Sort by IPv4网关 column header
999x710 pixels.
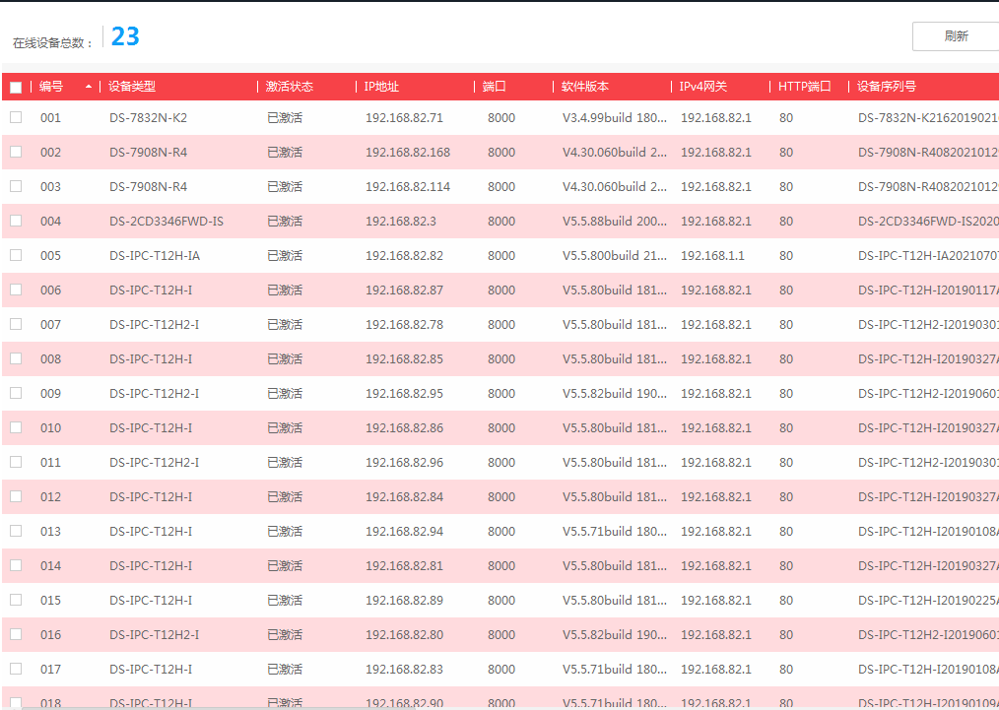[x=702, y=87]
